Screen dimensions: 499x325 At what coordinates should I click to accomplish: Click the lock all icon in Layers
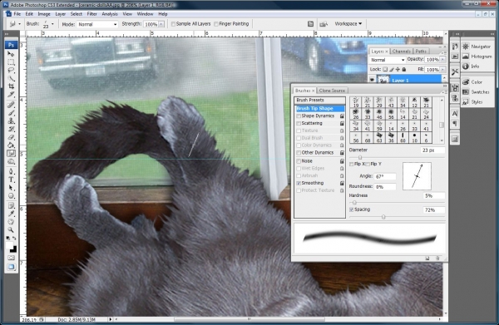click(404, 69)
